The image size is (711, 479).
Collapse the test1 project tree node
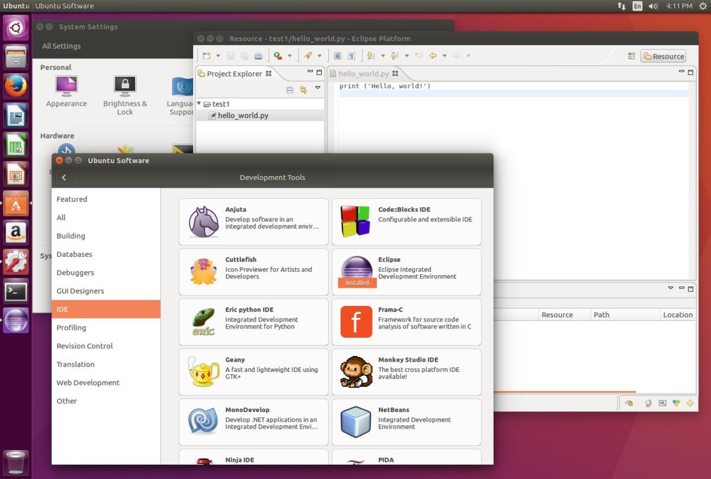[199, 104]
